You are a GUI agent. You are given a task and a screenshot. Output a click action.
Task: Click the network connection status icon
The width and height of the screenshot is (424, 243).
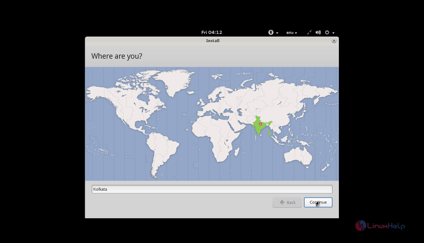(309, 32)
